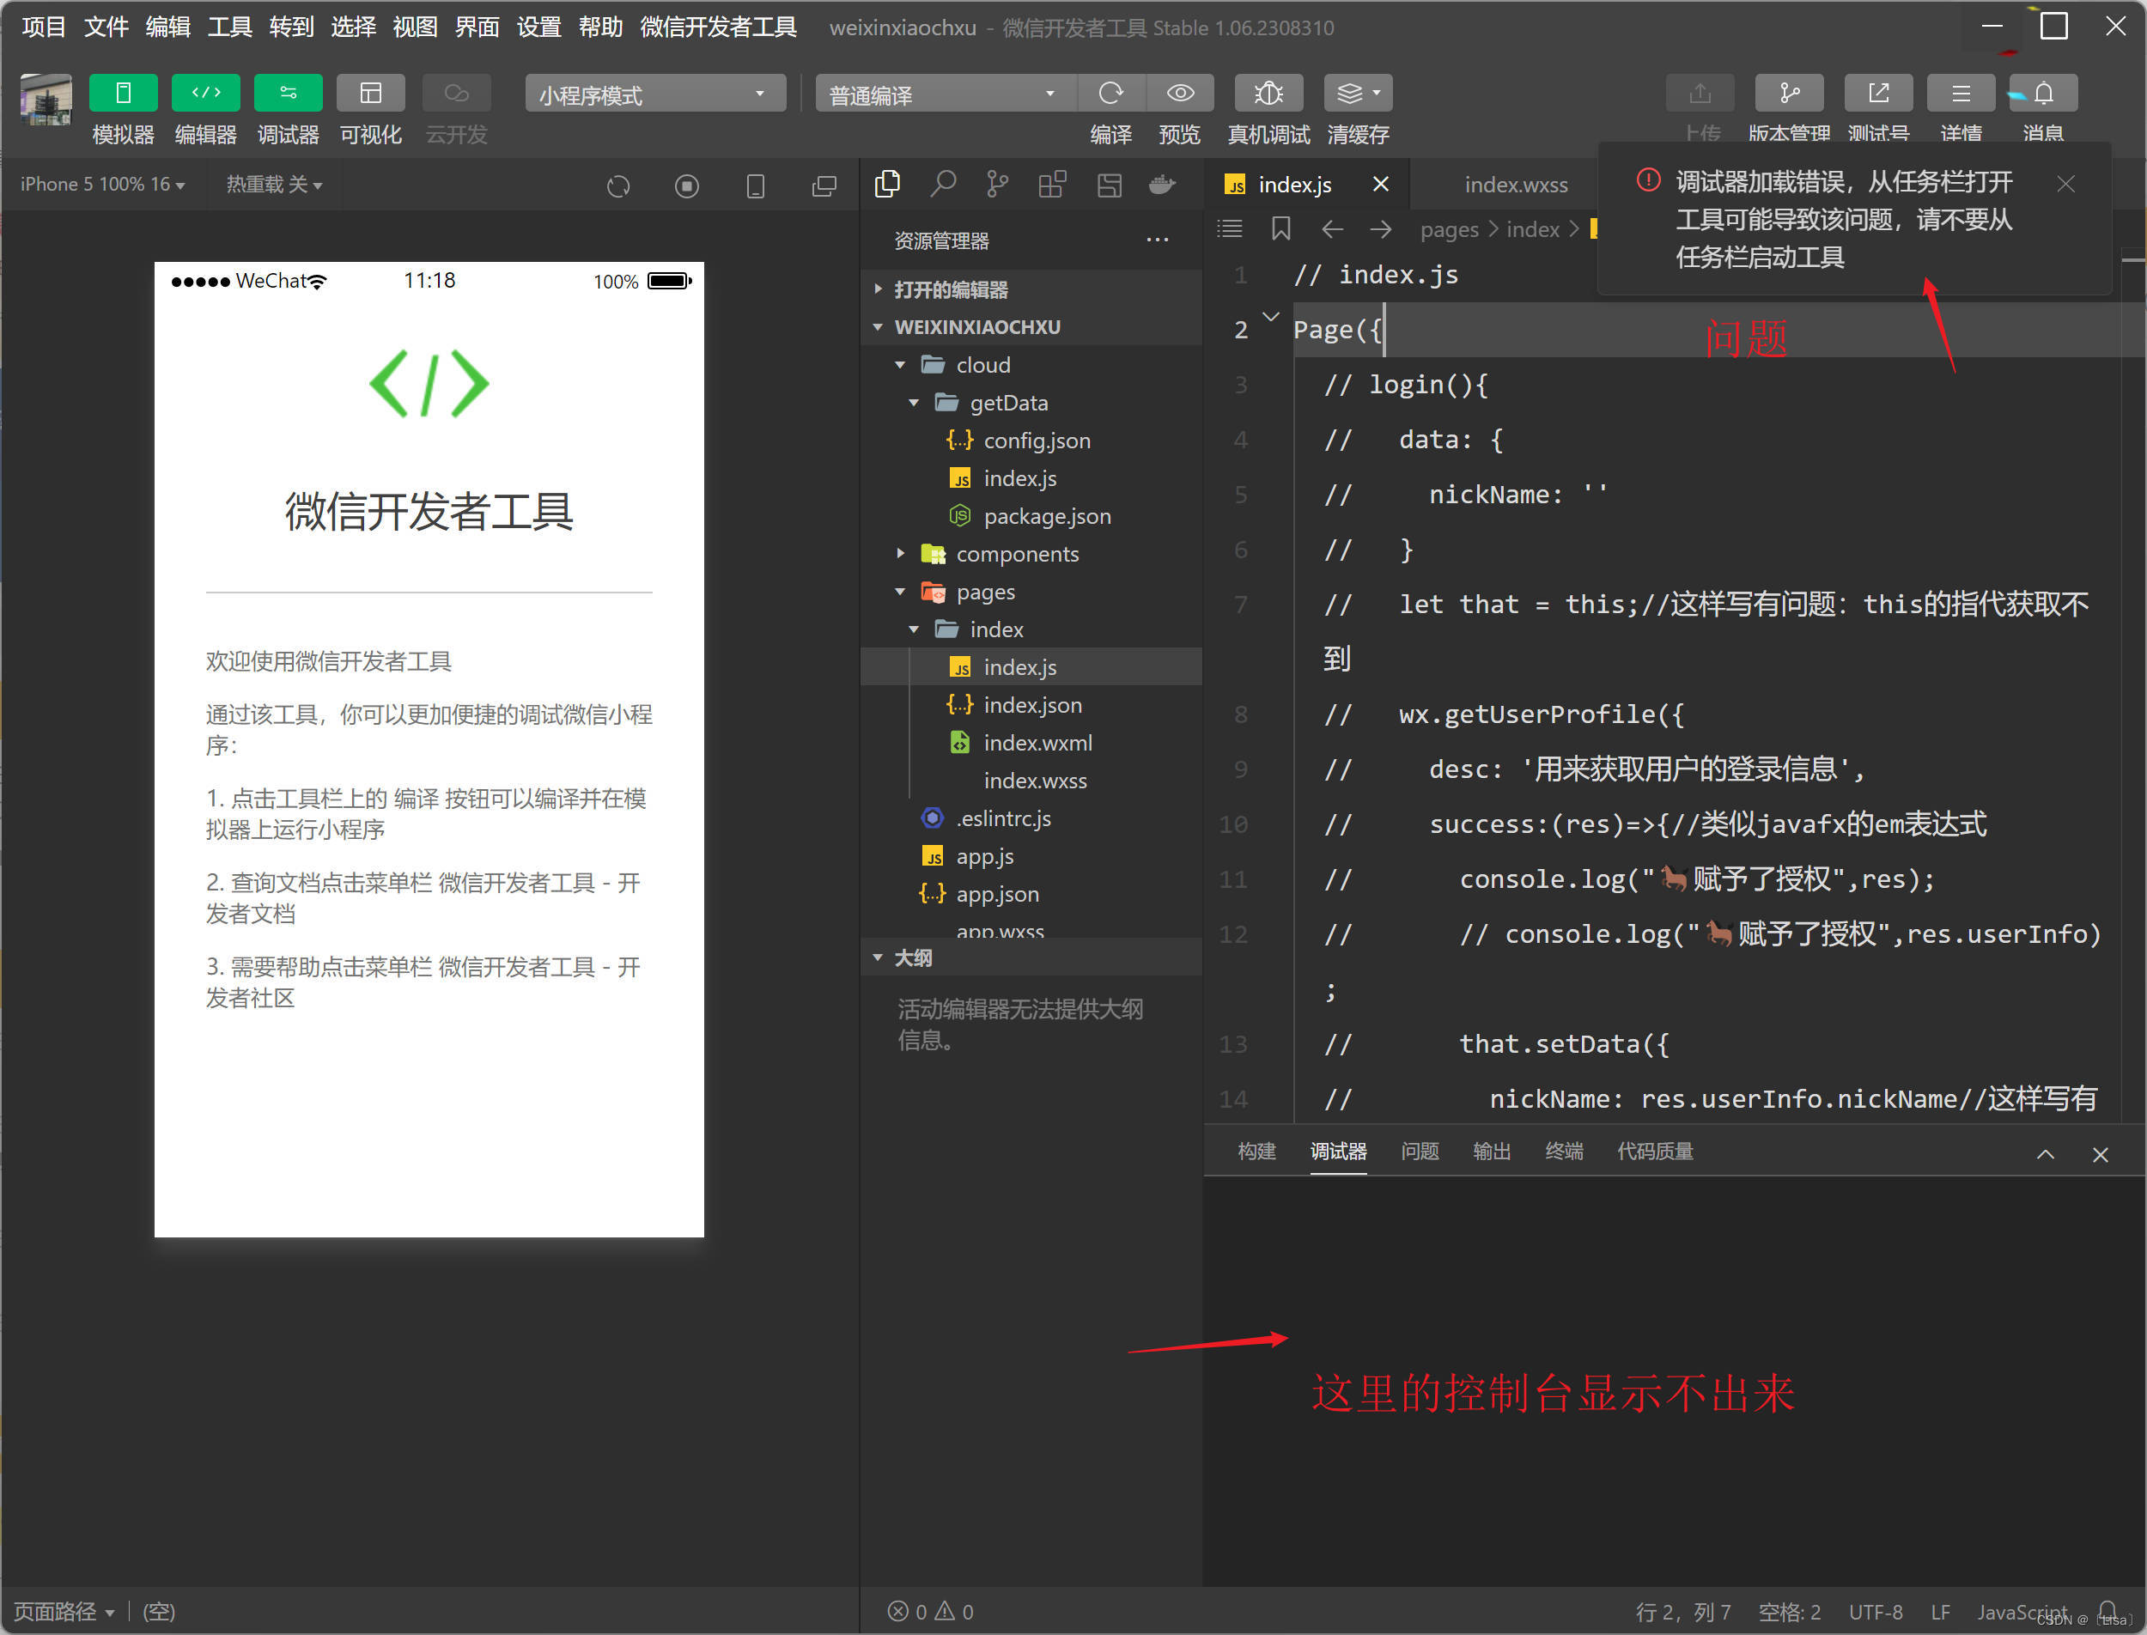The width and height of the screenshot is (2147, 1635).
Task: Dismiss the debugger load error notification
Action: point(2065,184)
